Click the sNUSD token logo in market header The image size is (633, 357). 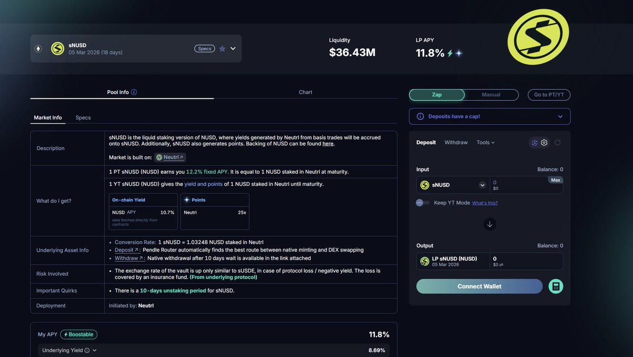pyautogui.click(x=57, y=49)
